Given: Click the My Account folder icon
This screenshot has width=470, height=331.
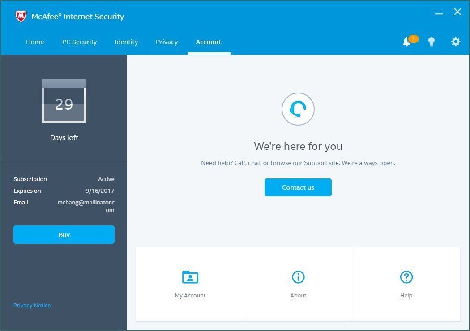Looking at the screenshot, I should coord(190,277).
